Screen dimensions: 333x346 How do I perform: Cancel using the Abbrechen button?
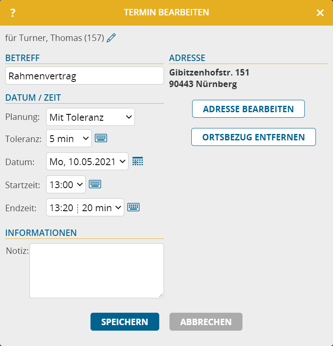206,322
